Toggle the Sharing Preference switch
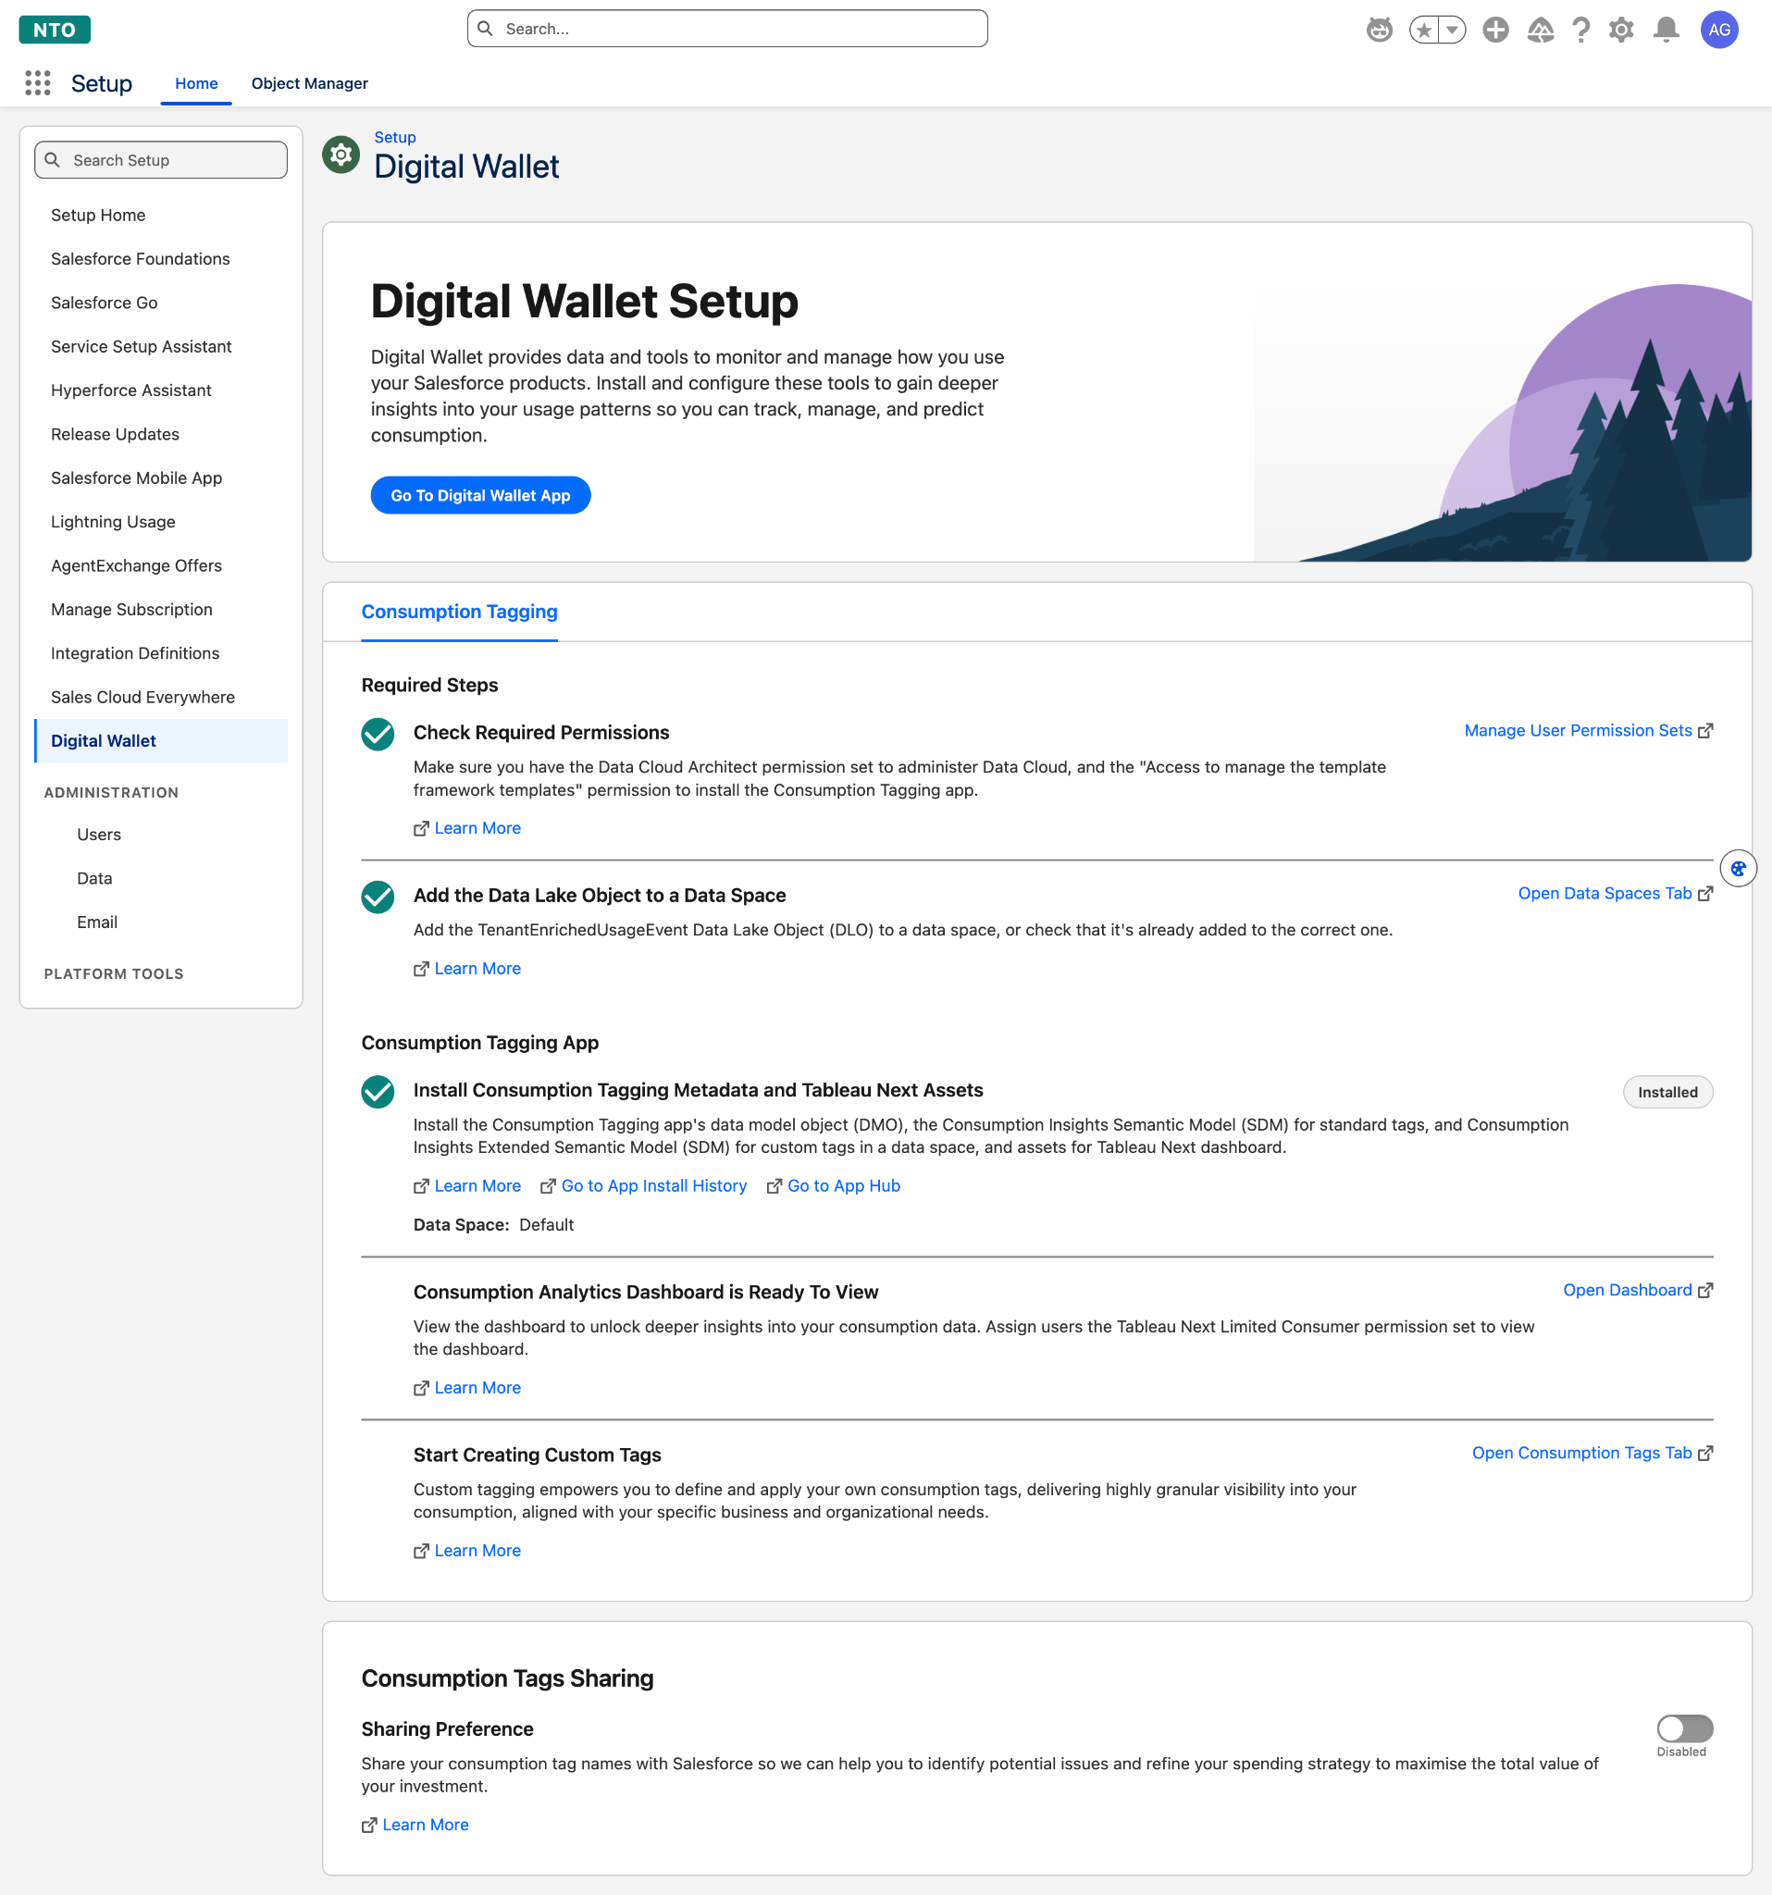Screen dimensions: 1772x1895 1685,1728
